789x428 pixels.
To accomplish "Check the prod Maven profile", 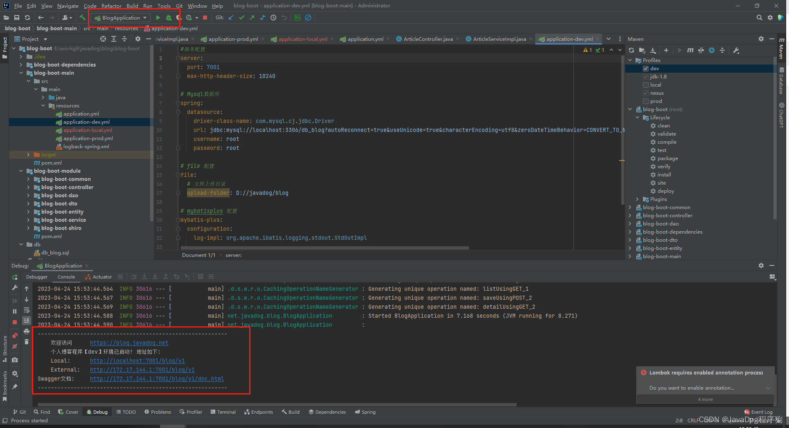I will tap(645, 101).
